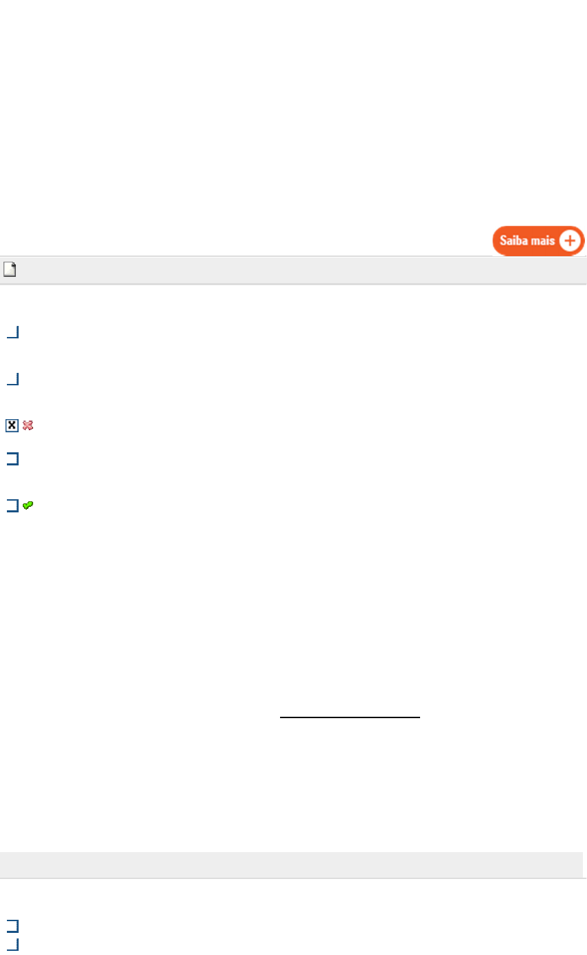Tick the last checkbox of the bottom question
The height and width of the screenshot is (955, 587).
12,944
